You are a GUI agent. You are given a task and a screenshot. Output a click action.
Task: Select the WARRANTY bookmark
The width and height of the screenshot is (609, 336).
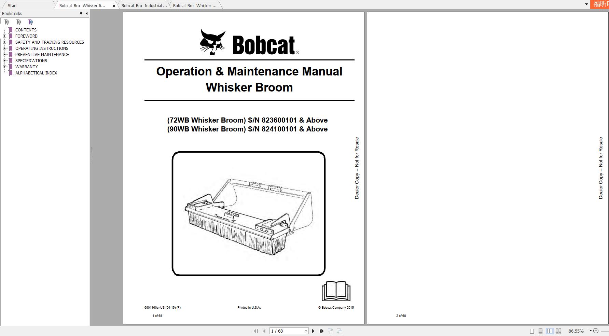[x=27, y=67]
